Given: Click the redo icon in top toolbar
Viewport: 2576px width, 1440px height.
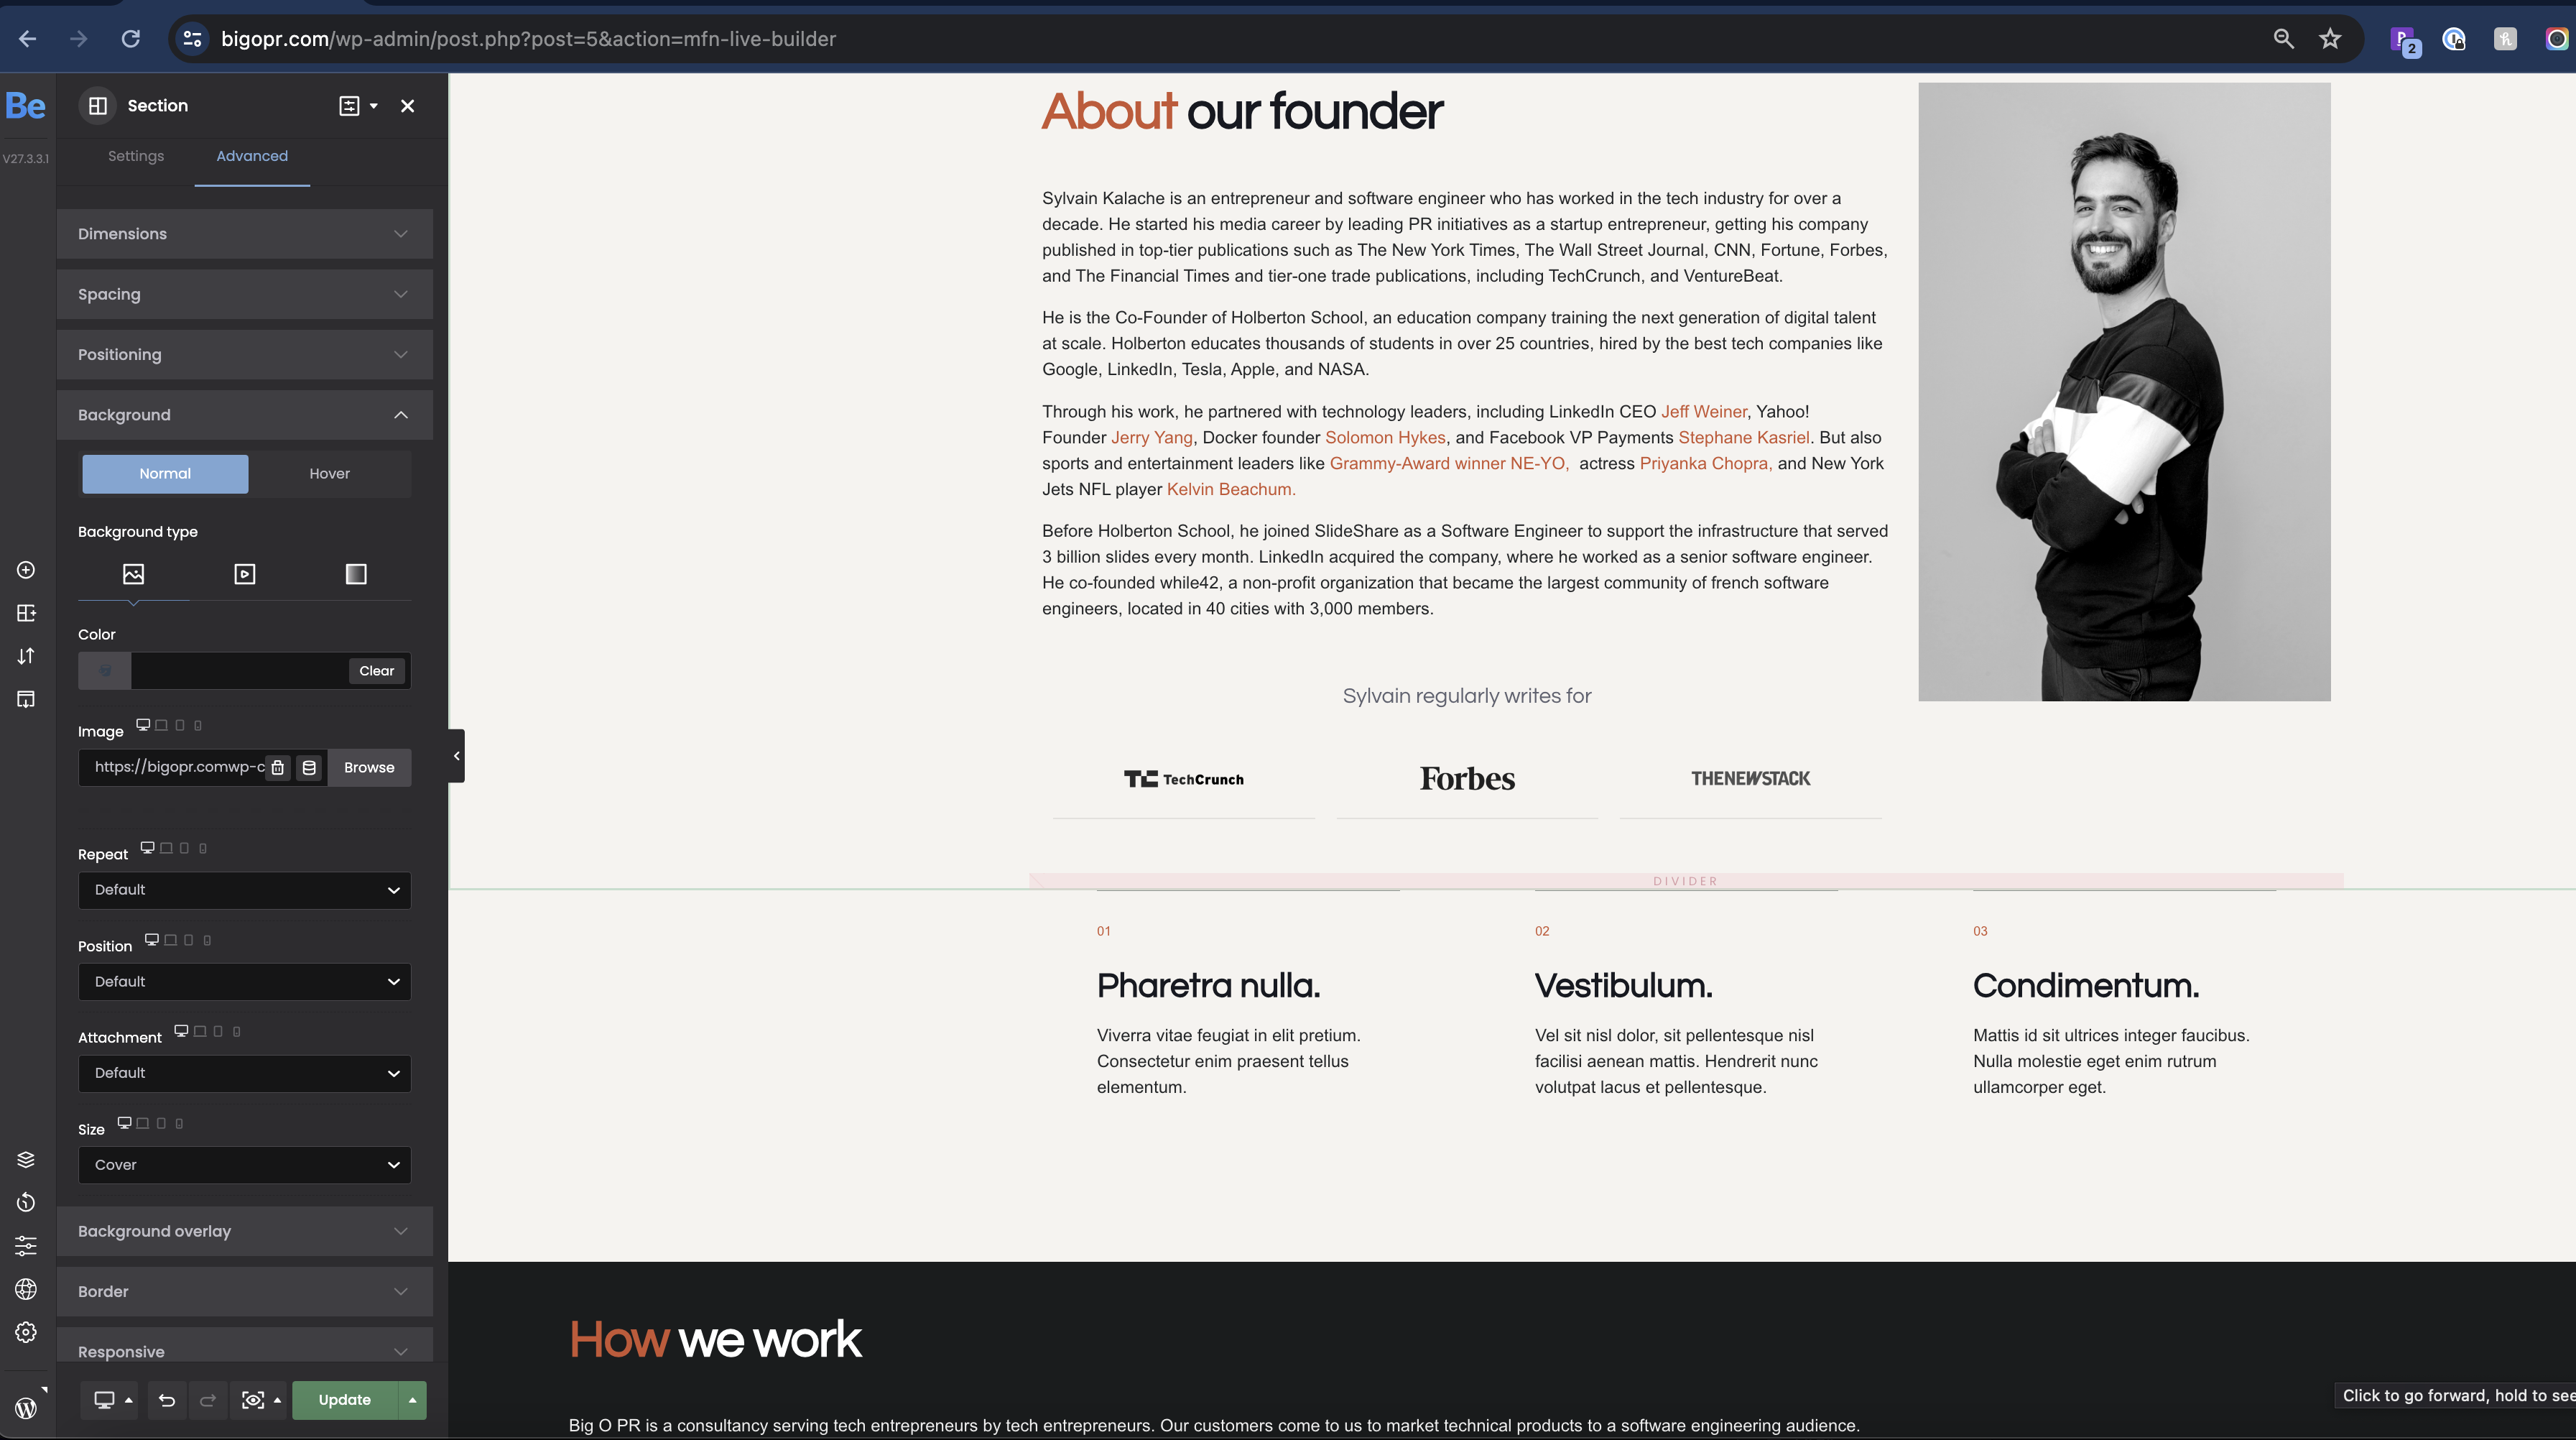Looking at the screenshot, I should click(205, 1399).
